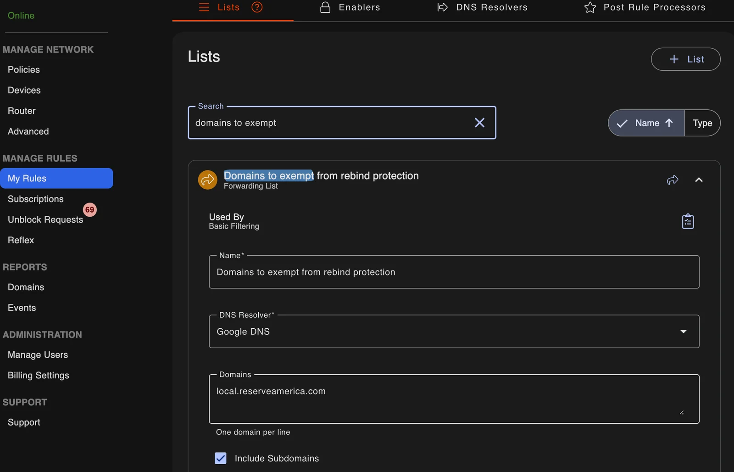734x472 pixels.
Task: Open Devices in the sidebar
Action: pos(24,90)
